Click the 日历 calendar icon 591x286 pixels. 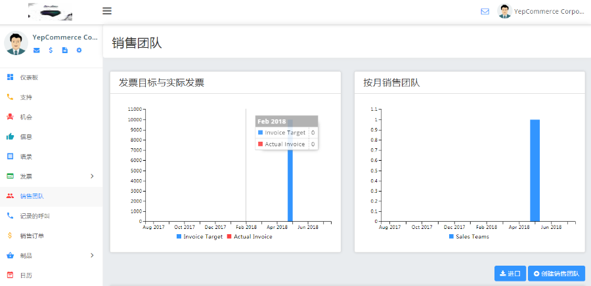[10, 275]
